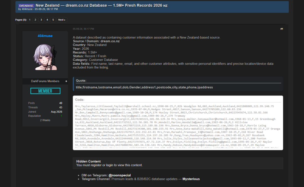Click the Posts count 49
Image resolution: width=304 pixels, height=187 pixels.
pyautogui.click(x=61, y=103)
